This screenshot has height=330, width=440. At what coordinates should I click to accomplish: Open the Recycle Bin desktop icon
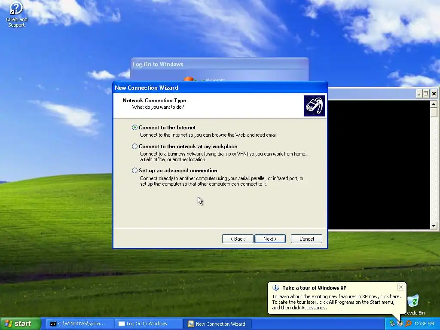(414, 305)
